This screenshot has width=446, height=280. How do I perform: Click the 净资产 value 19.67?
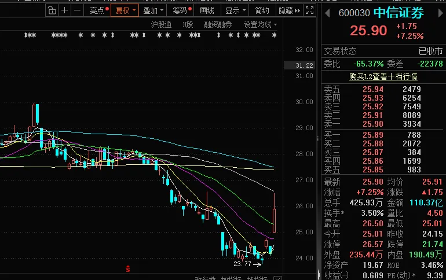coord(373,265)
